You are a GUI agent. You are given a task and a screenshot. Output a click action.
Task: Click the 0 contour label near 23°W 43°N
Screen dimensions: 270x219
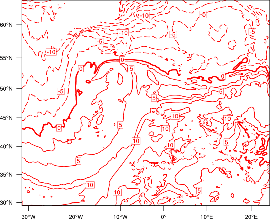click(x=59, y=128)
